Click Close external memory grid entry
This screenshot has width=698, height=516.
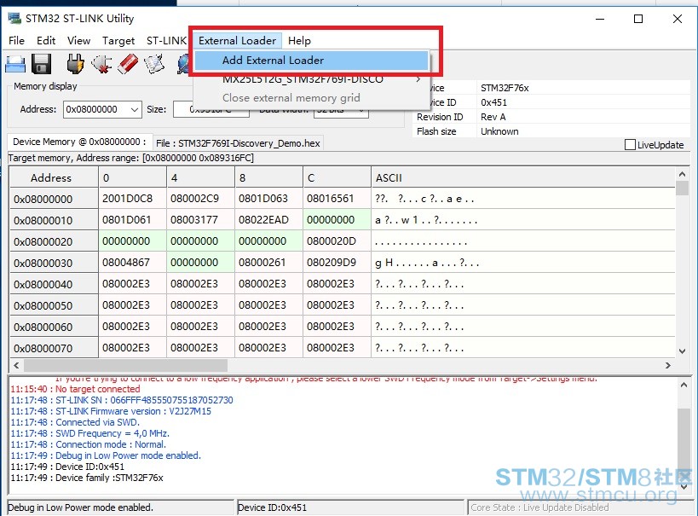pos(312,97)
